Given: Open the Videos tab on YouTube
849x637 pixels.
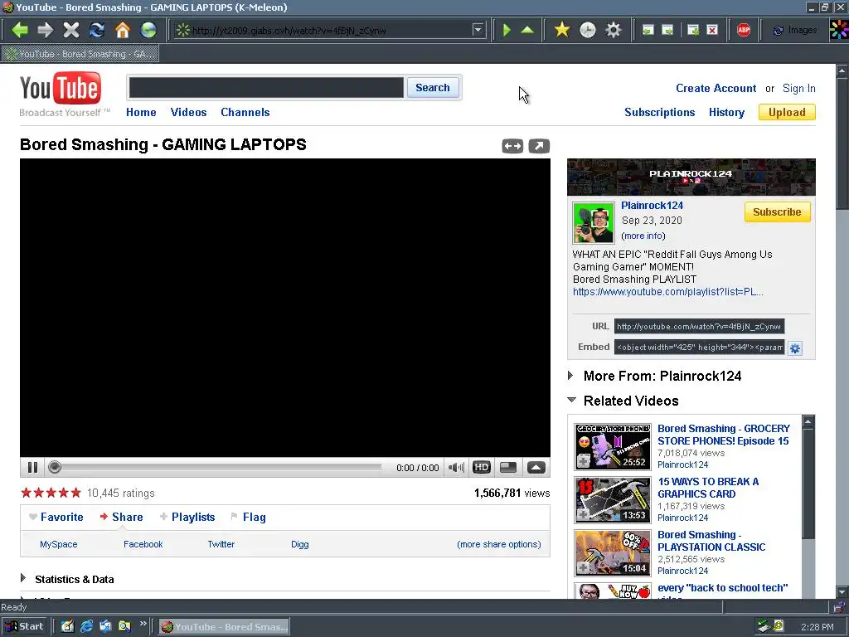Looking at the screenshot, I should [x=188, y=112].
